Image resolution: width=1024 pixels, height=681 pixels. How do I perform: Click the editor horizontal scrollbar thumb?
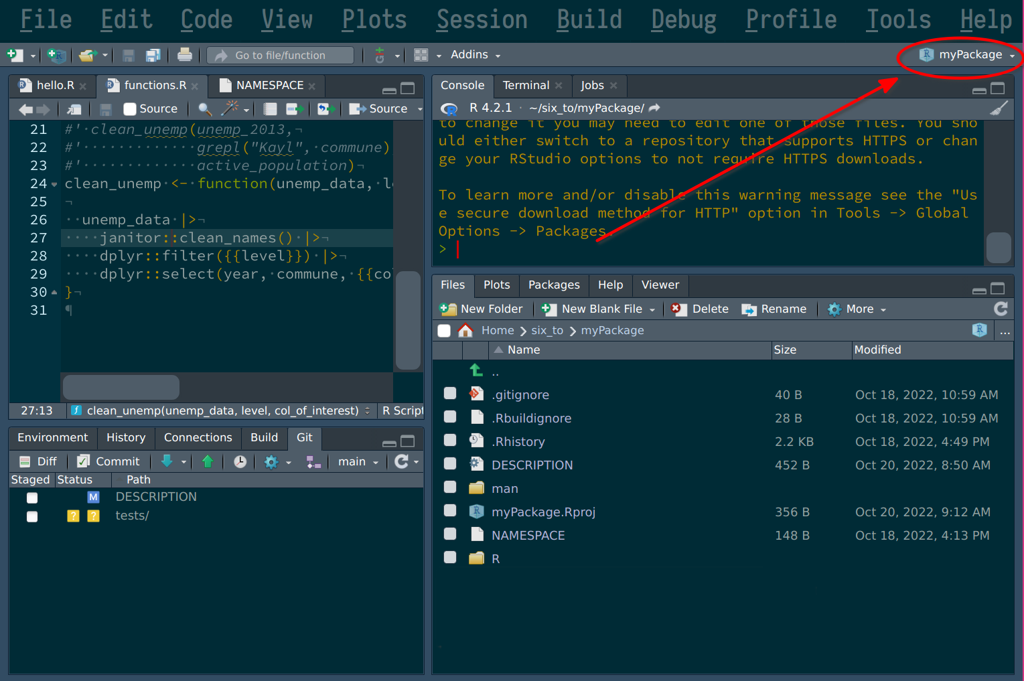point(121,387)
